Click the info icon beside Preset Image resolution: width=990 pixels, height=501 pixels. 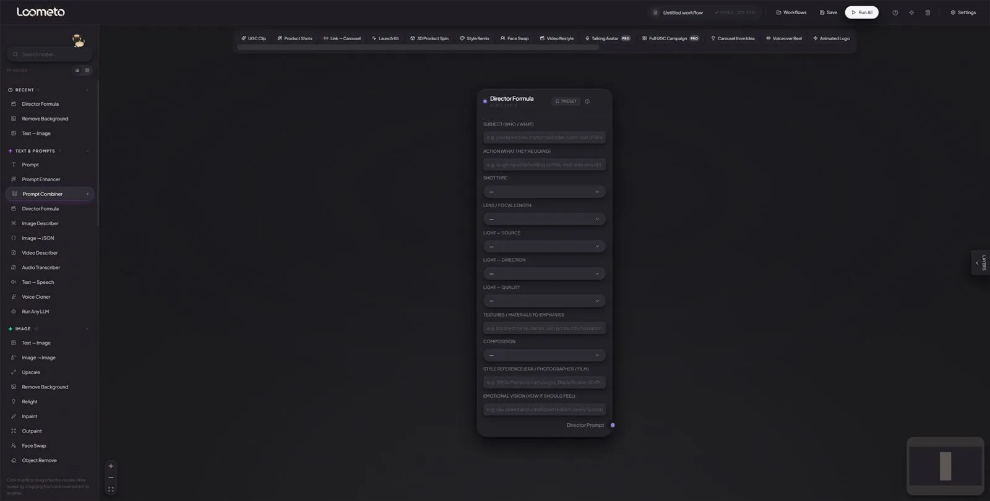click(x=587, y=101)
